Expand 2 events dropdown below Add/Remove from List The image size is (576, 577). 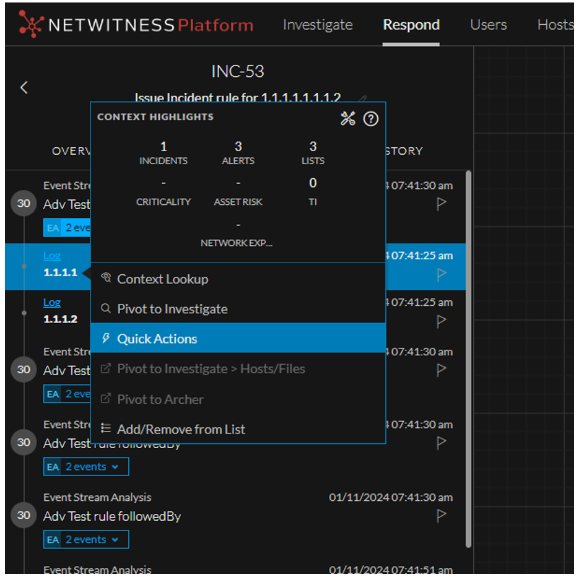(86, 467)
